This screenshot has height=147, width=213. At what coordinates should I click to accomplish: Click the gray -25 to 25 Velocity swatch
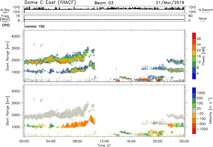pos(194,111)
